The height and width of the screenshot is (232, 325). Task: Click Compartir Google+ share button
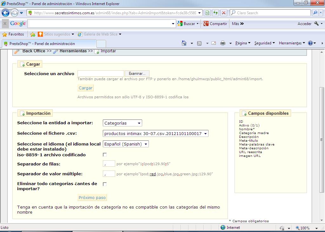(x=215, y=23)
